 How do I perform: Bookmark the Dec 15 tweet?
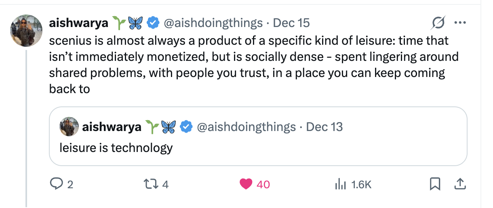[434, 184]
